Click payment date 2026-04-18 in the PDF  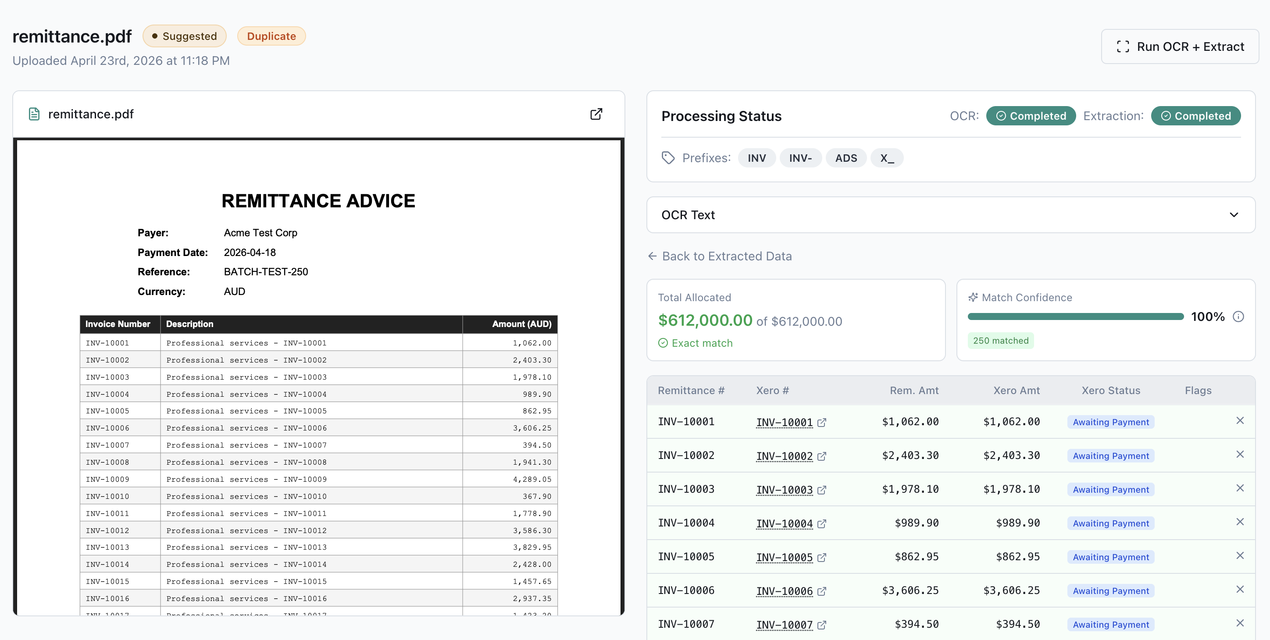[250, 253]
